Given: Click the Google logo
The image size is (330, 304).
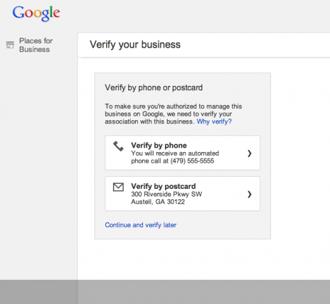Looking at the screenshot, I should click(x=36, y=13).
